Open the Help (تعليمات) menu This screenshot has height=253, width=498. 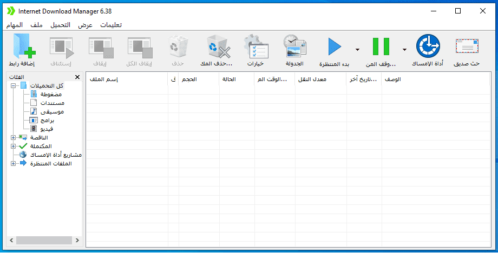click(x=111, y=25)
